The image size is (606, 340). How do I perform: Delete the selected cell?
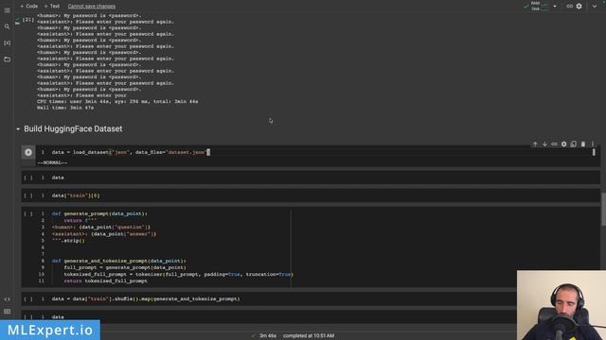[x=583, y=144]
